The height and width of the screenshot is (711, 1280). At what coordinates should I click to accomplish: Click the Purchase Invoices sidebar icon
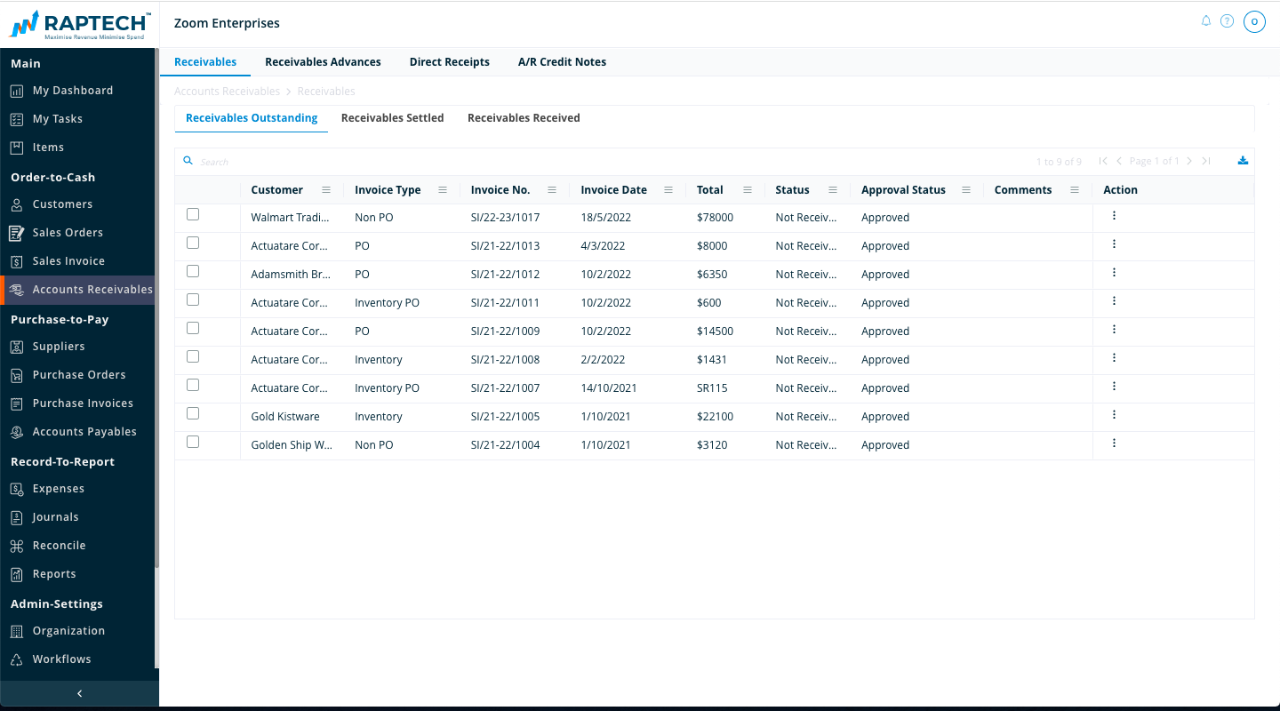click(x=16, y=403)
